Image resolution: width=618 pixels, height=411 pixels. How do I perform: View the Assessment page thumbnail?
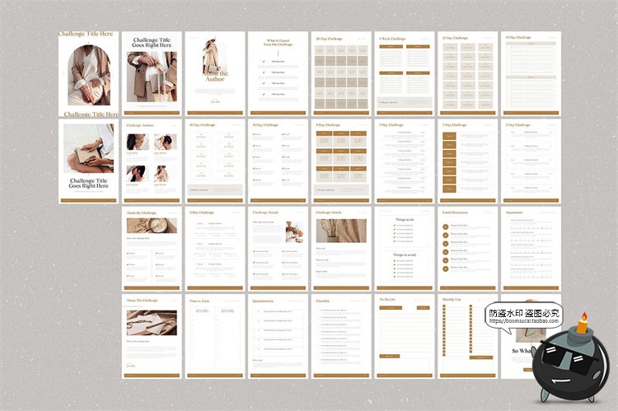point(531,249)
